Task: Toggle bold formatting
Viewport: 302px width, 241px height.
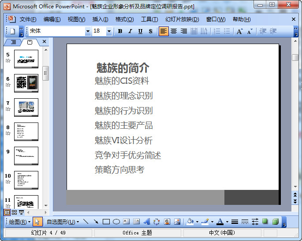Action: tap(120, 31)
